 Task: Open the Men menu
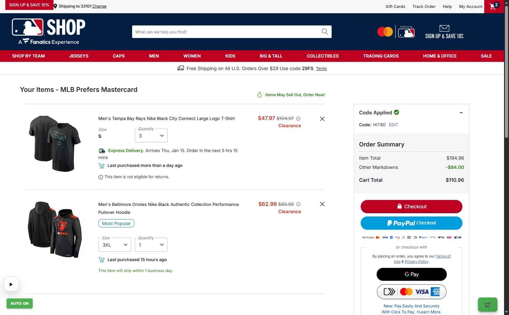[154, 56]
